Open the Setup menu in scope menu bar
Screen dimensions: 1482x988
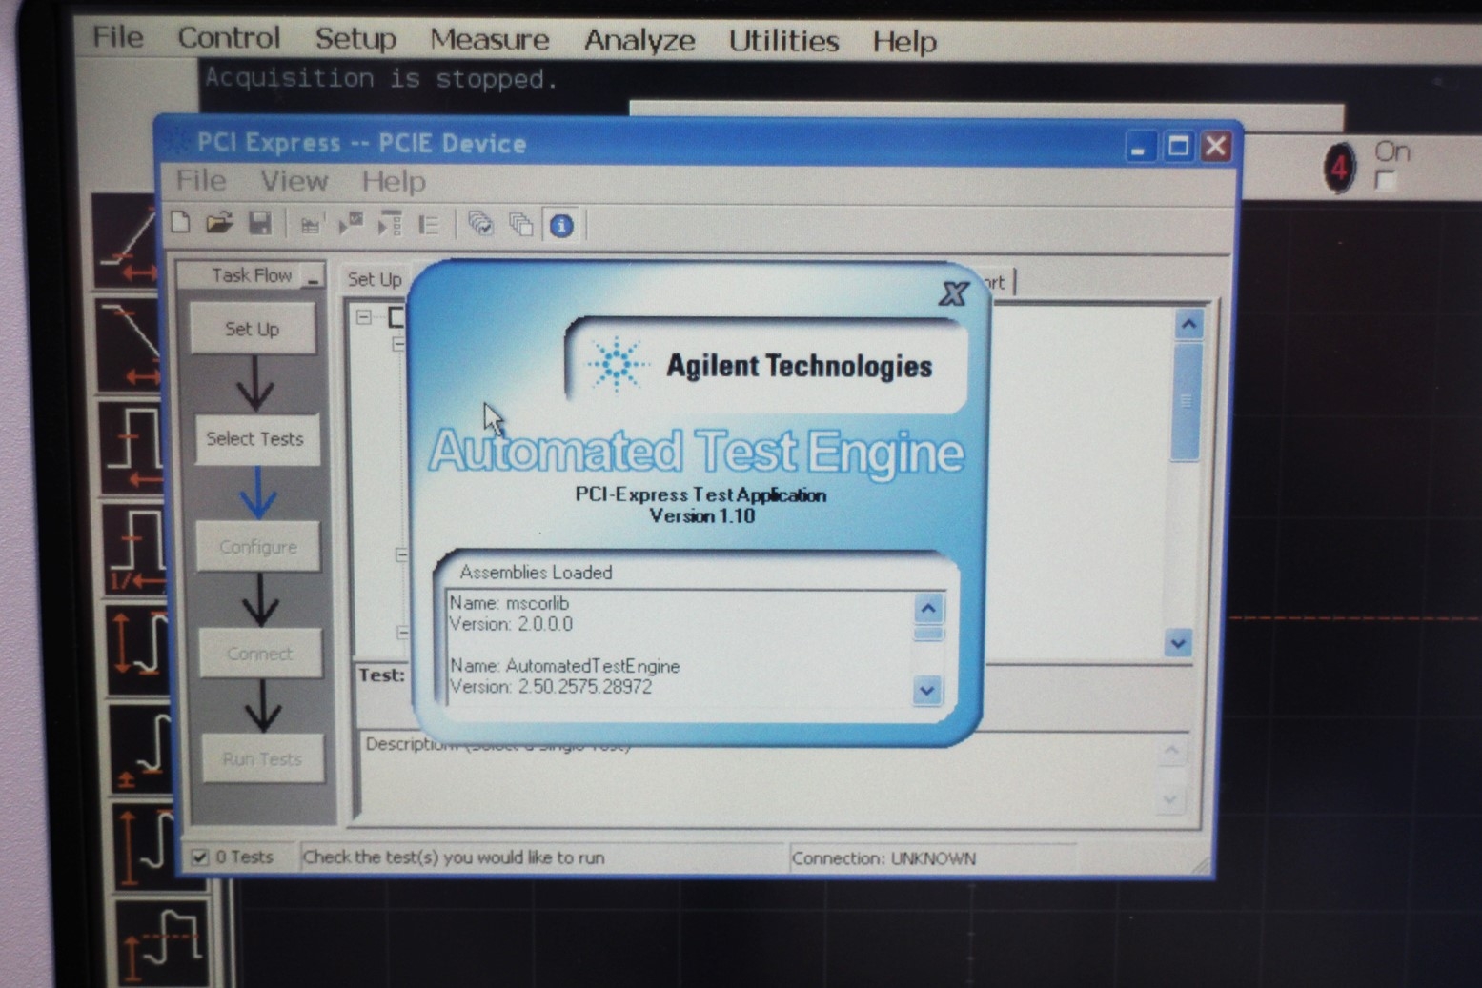pos(355,39)
